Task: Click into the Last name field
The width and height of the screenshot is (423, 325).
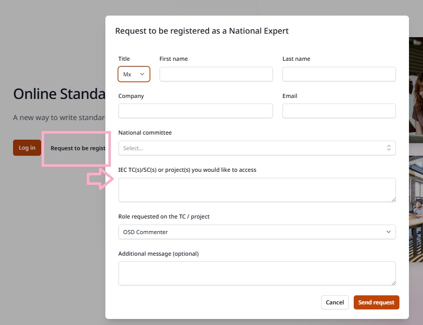Action: [339, 74]
